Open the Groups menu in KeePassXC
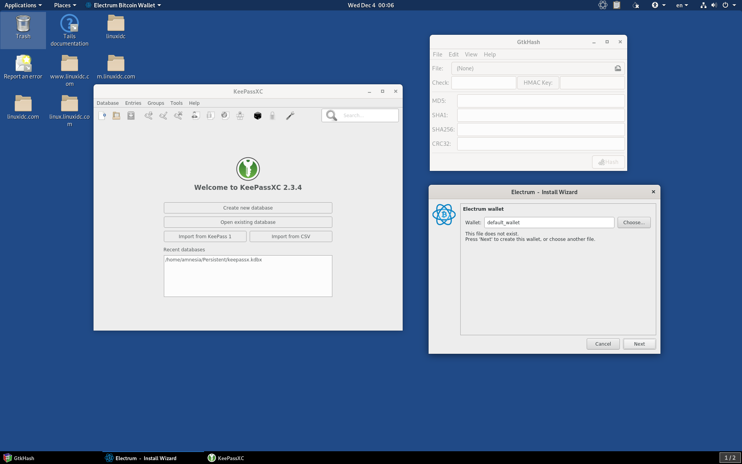The height and width of the screenshot is (464, 742). pyautogui.click(x=156, y=103)
